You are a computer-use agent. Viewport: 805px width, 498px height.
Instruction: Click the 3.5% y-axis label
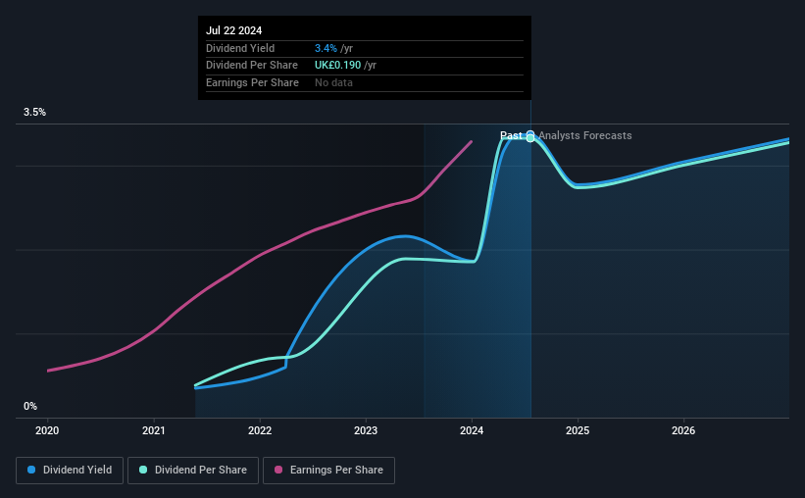point(34,112)
